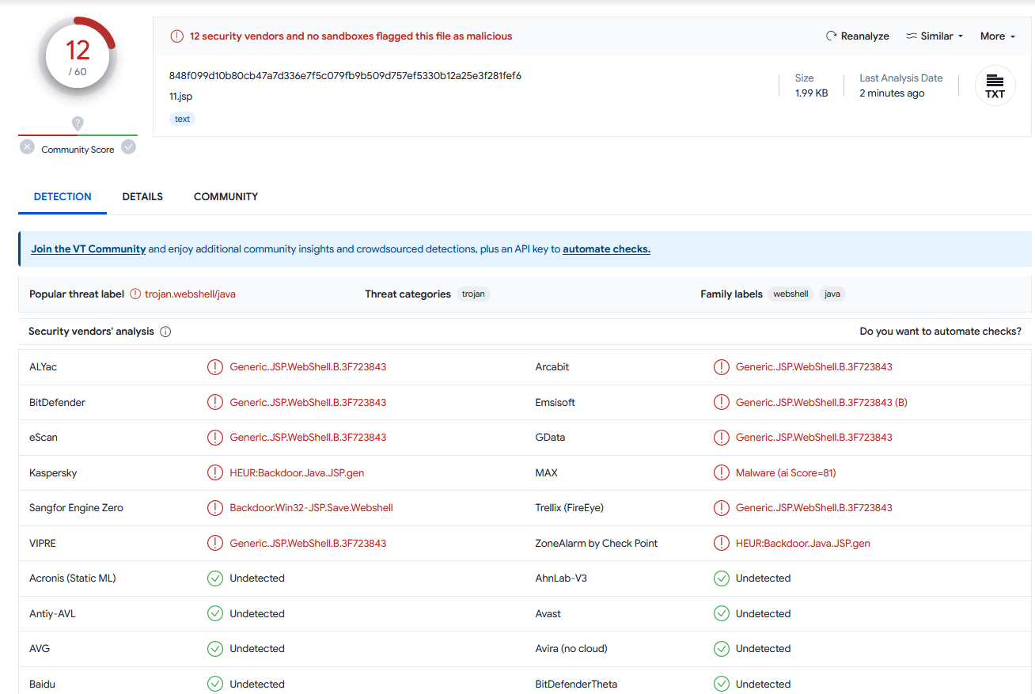This screenshot has width=1035, height=694.
Task: Click the trojan threat category tag
Action: coord(473,294)
